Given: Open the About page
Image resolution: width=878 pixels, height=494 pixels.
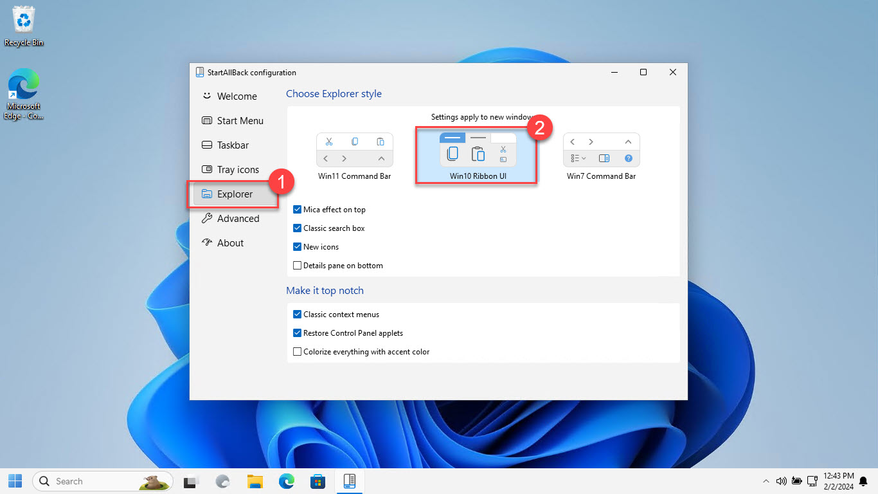Looking at the screenshot, I should [x=235, y=243].
